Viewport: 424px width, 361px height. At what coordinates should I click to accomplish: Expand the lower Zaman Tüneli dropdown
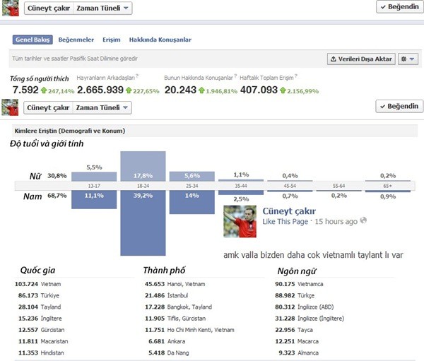pyautogui.click(x=102, y=107)
